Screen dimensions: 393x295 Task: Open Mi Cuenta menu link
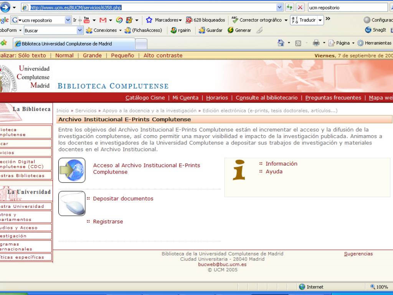185,98
